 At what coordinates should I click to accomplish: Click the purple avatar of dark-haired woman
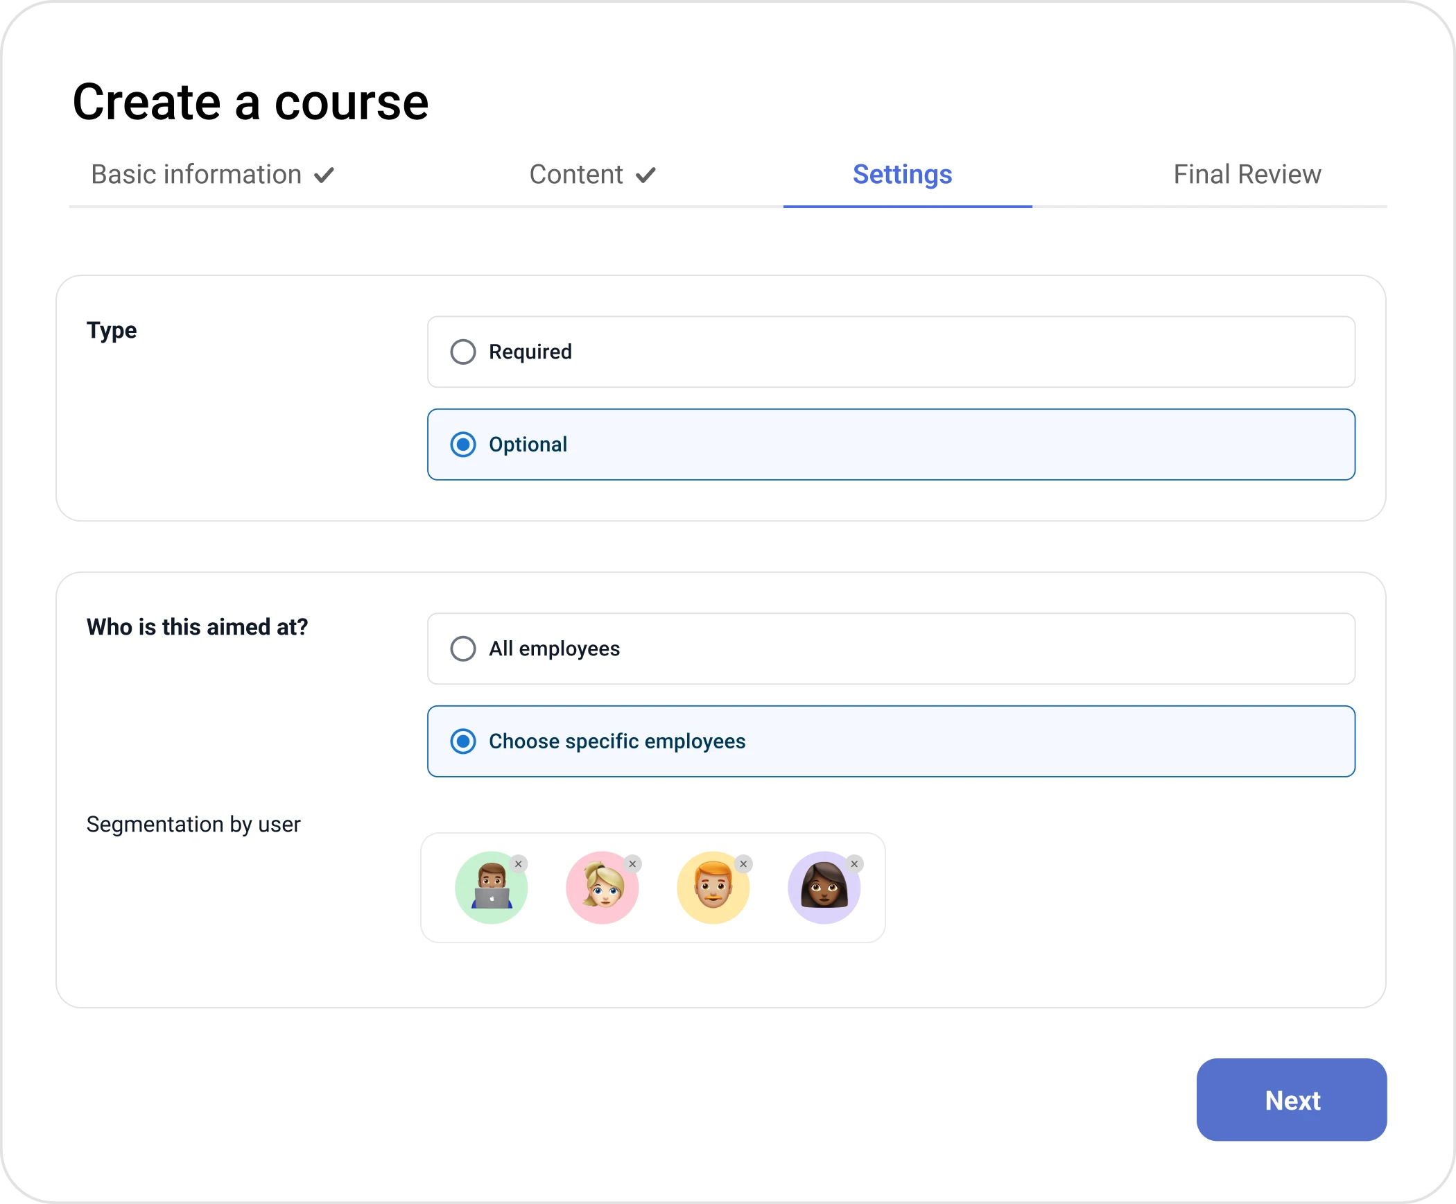824,888
